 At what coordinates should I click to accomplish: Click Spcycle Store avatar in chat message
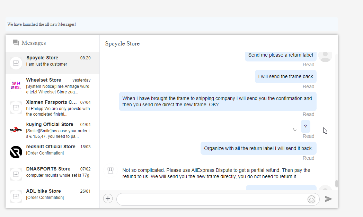click(x=110, y=170)
